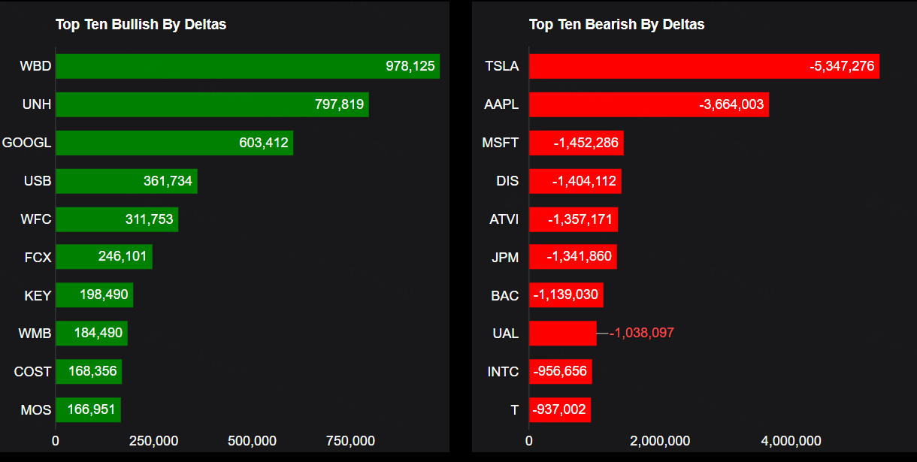Click the GOOGL bar showing 603,412
The width and height of the screenshot is (917, 462).
(x=174, y=143)
